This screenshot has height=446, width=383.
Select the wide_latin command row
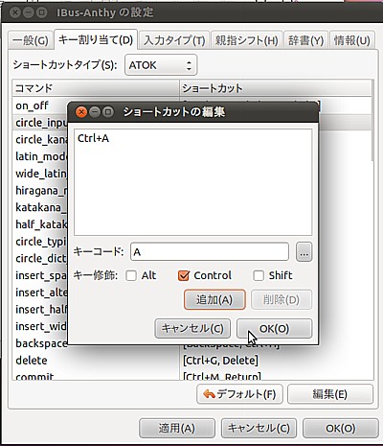(x=41, y=174)
